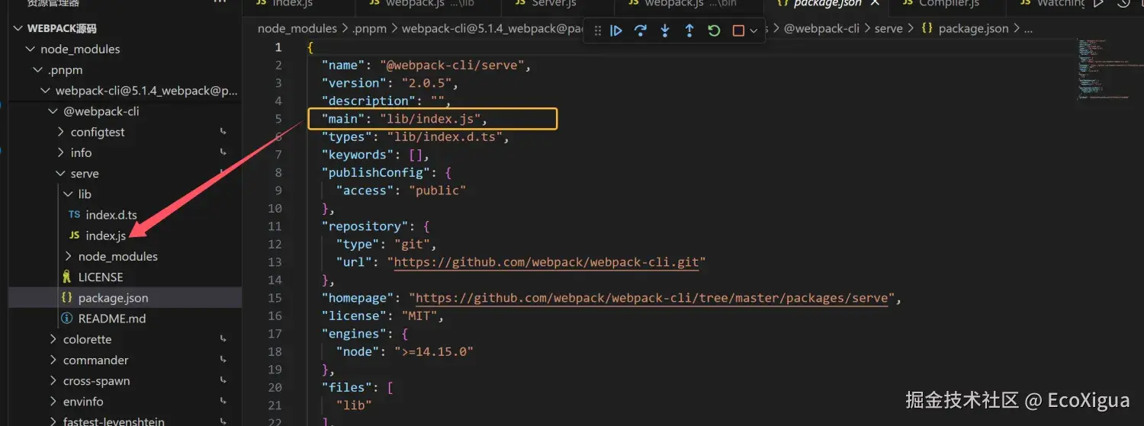Collapse the webpack-cli@5.1.4_webpack@p... folder
Image resolution: width=1144 pixels, height=426 pixels.
(46, 91)
